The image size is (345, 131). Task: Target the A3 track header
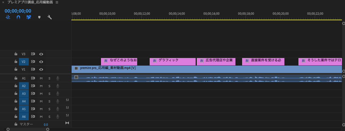(x=24, y=94)
